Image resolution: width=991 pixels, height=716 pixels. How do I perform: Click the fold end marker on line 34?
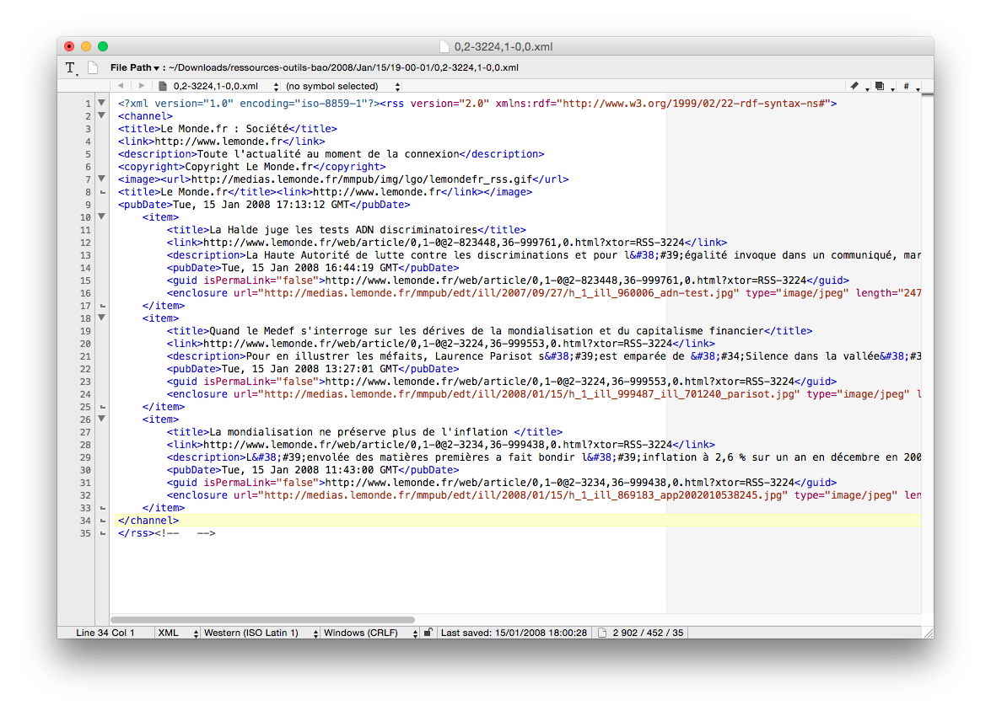pyautogui.click(x=102, y=521)
